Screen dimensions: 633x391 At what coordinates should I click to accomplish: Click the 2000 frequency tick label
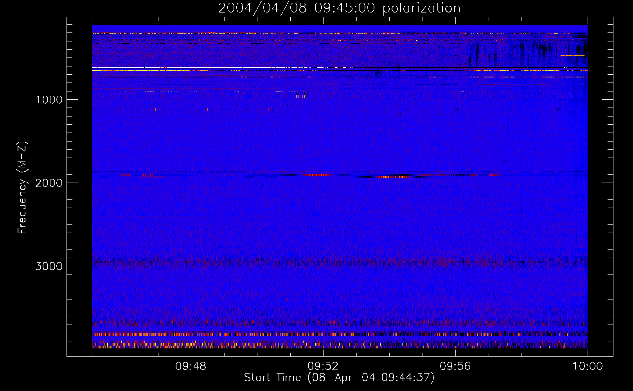point(49,183)
